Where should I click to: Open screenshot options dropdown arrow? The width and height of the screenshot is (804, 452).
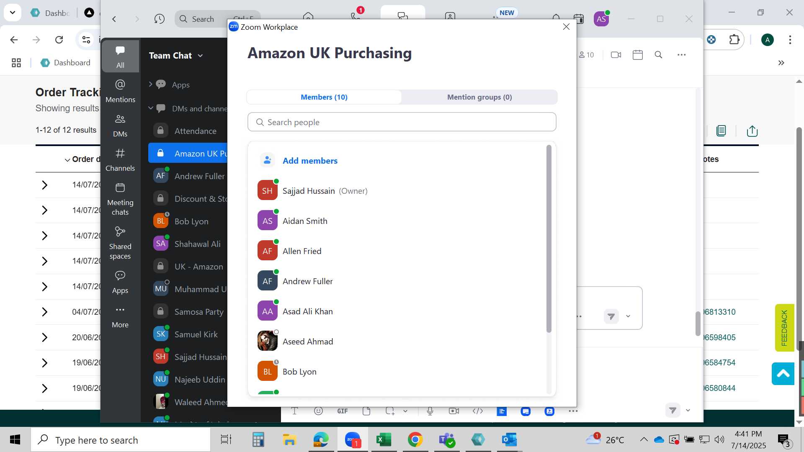(x=405, y=411)
